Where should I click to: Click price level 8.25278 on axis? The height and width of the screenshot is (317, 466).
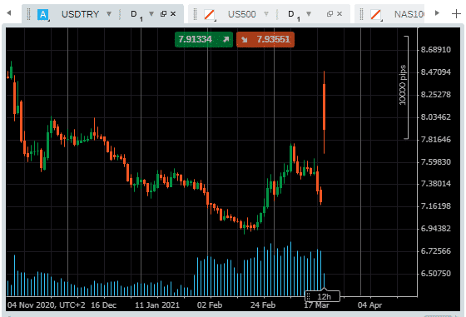pyautogui.click(x=436, y=95)
